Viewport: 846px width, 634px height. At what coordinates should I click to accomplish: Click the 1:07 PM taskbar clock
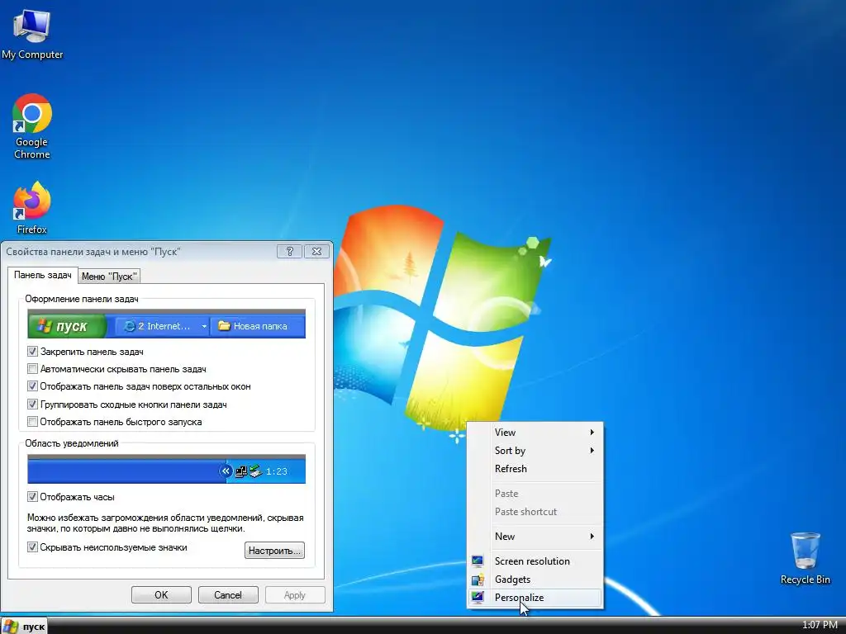click(x=820, y=626)
